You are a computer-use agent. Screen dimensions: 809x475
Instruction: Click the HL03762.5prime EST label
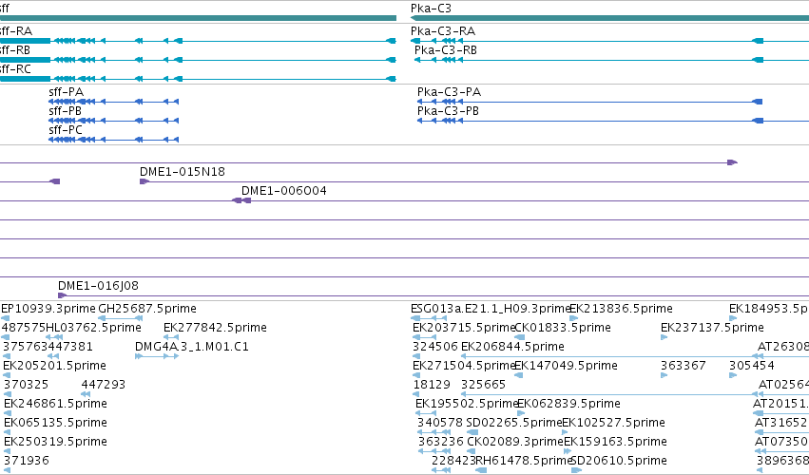tap(93, 328)
